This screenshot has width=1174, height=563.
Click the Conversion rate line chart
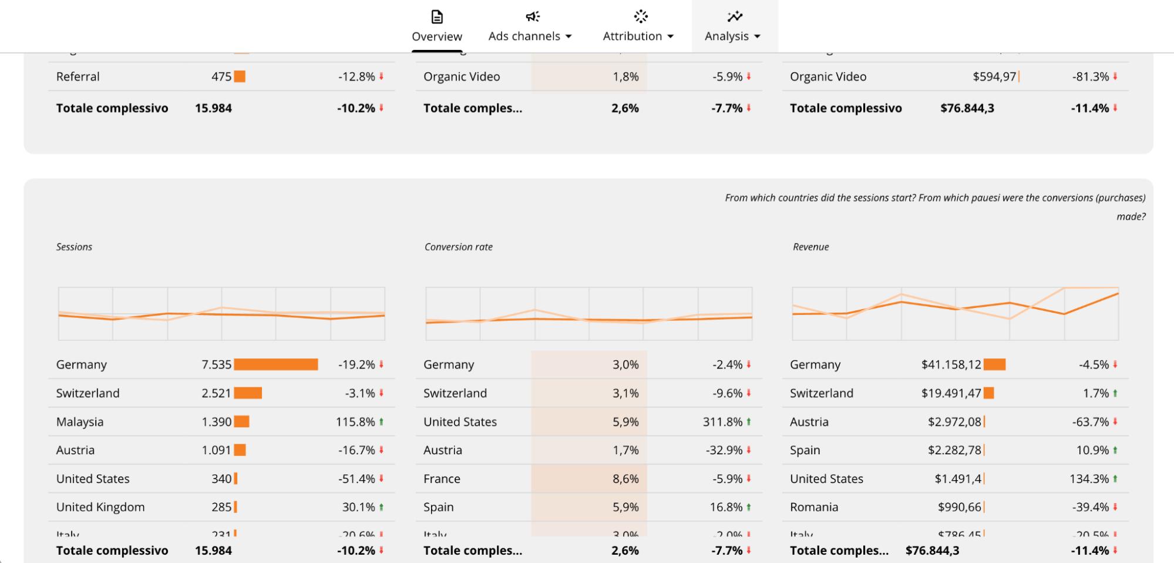[x=588, y=314]
